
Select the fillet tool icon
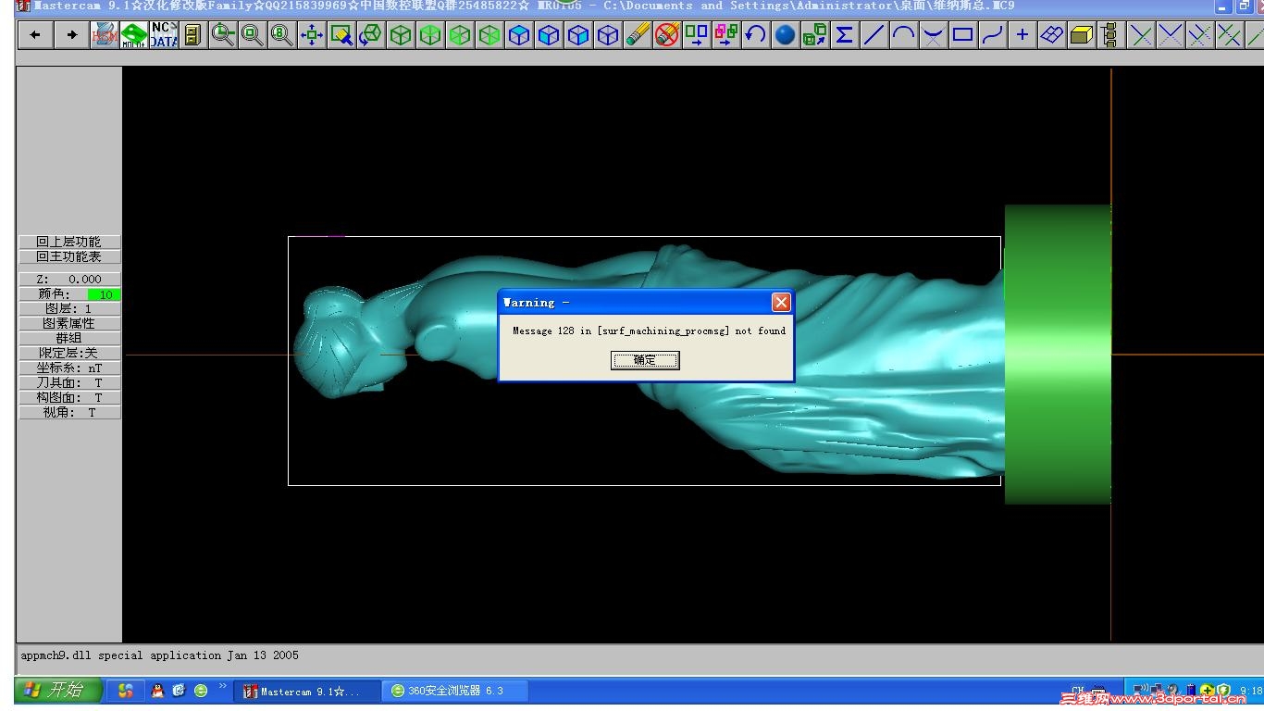933,35
